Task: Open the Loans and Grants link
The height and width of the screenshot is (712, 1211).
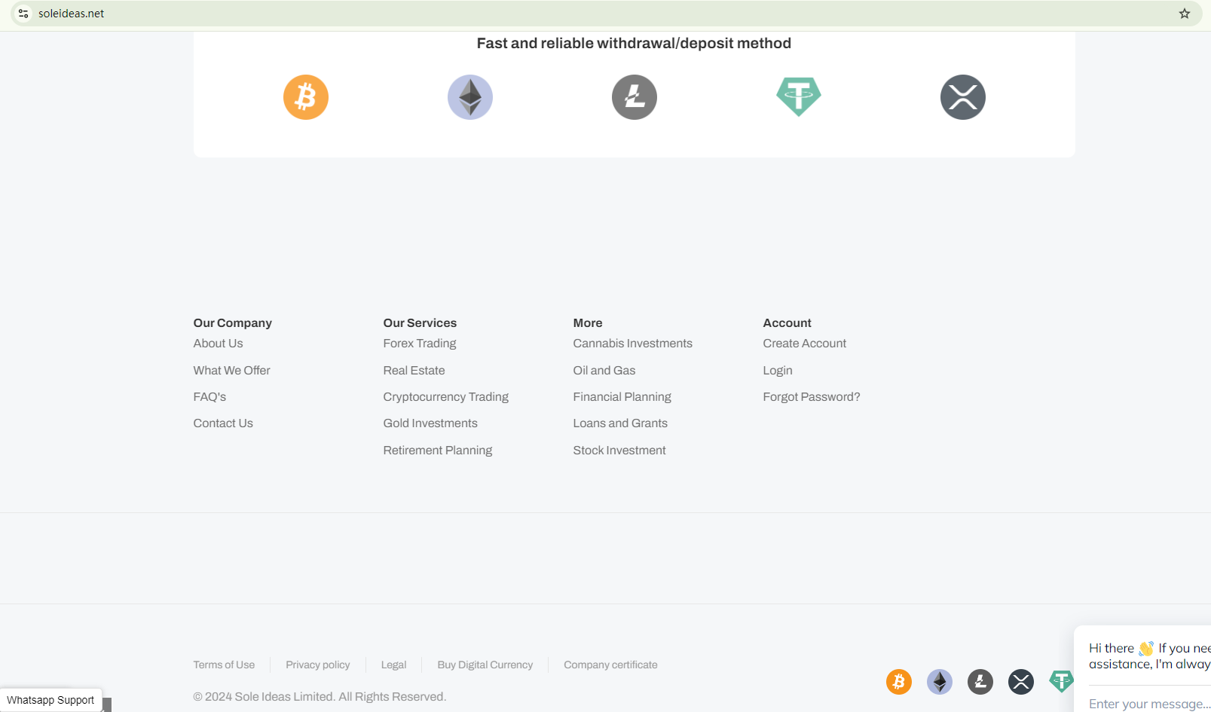Action: (620, 423)
